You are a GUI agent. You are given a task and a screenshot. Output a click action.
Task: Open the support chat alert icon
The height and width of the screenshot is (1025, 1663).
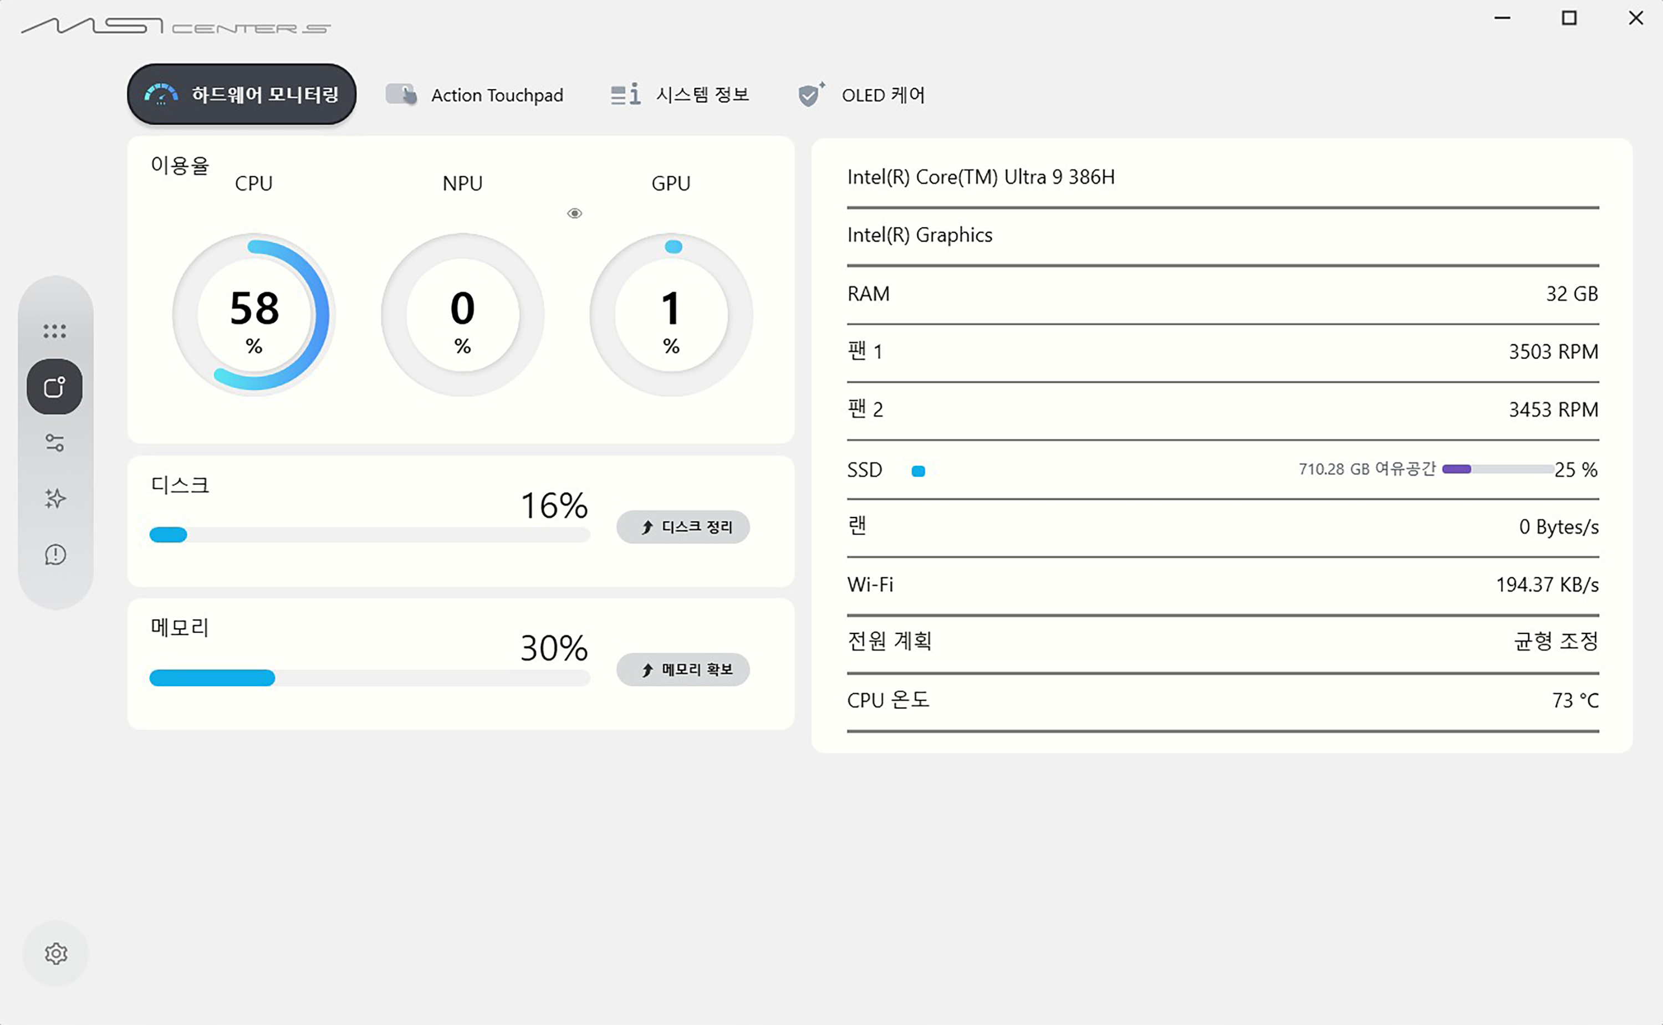(55, 555)
